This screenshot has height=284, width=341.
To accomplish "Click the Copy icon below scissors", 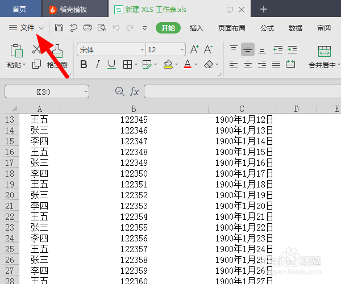I will 36,64.
